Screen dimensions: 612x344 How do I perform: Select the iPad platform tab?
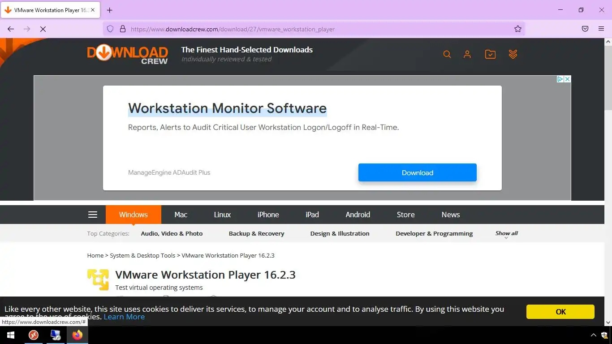(x=312, y=215)
